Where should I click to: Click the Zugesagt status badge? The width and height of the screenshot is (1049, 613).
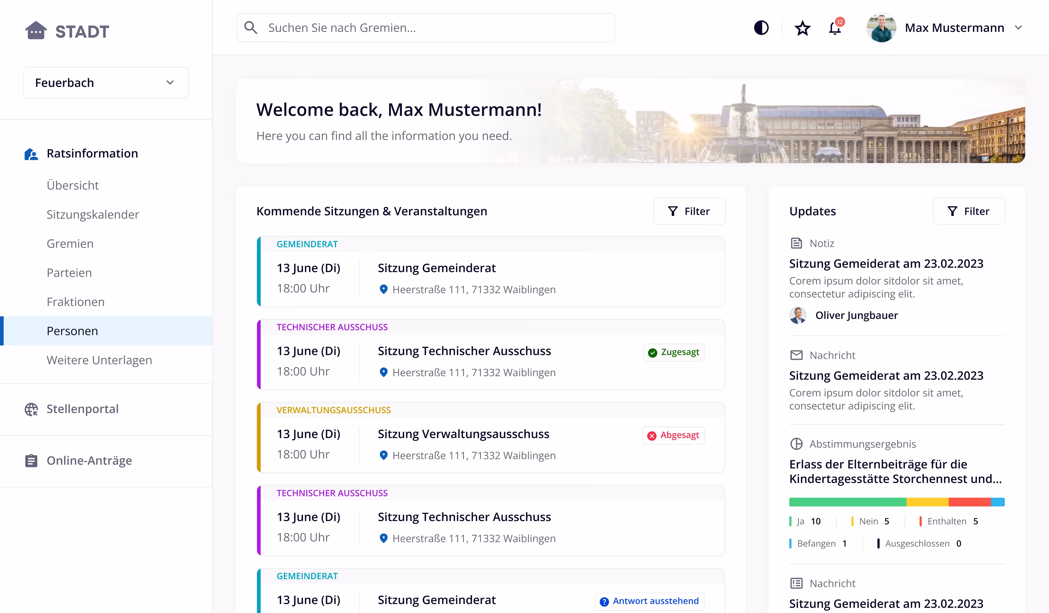point(673,352)
